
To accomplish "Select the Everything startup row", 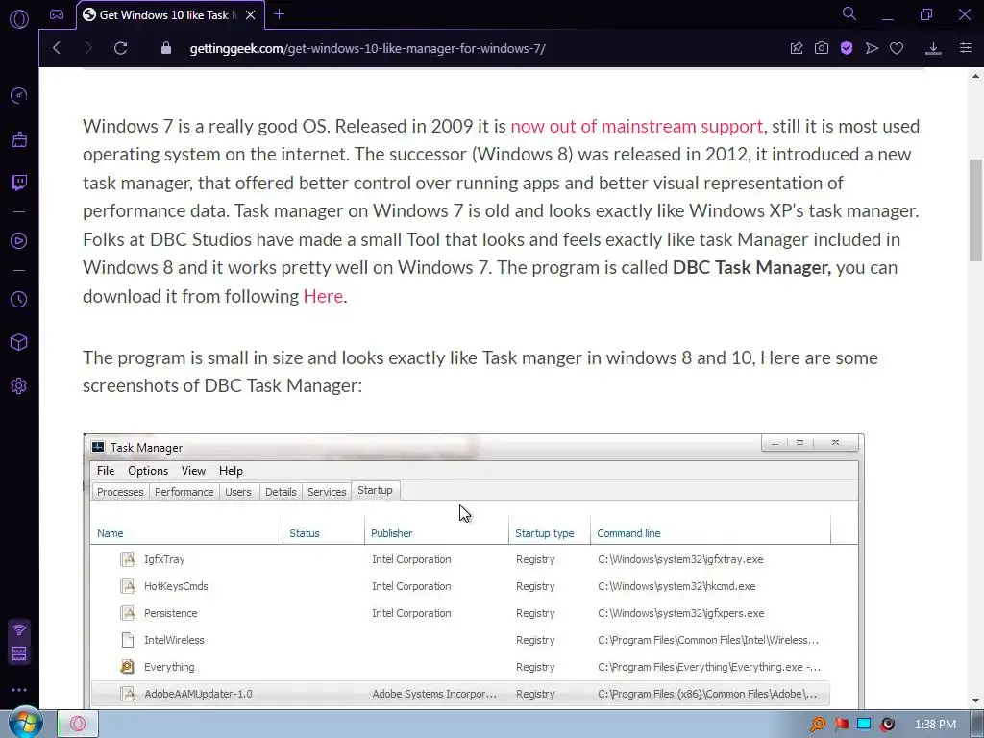I will (460, 667).
